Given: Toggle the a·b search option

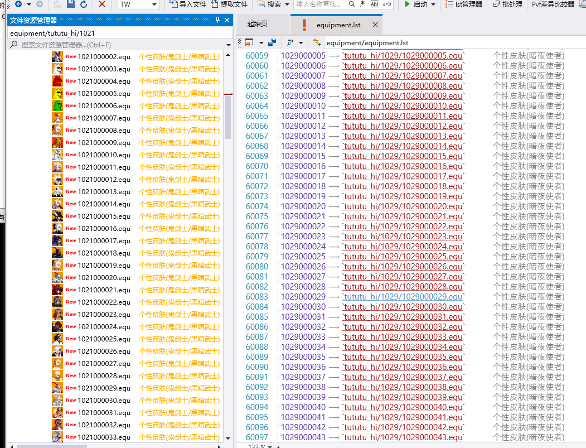Looking at the screenshot, I should [387, 4].
